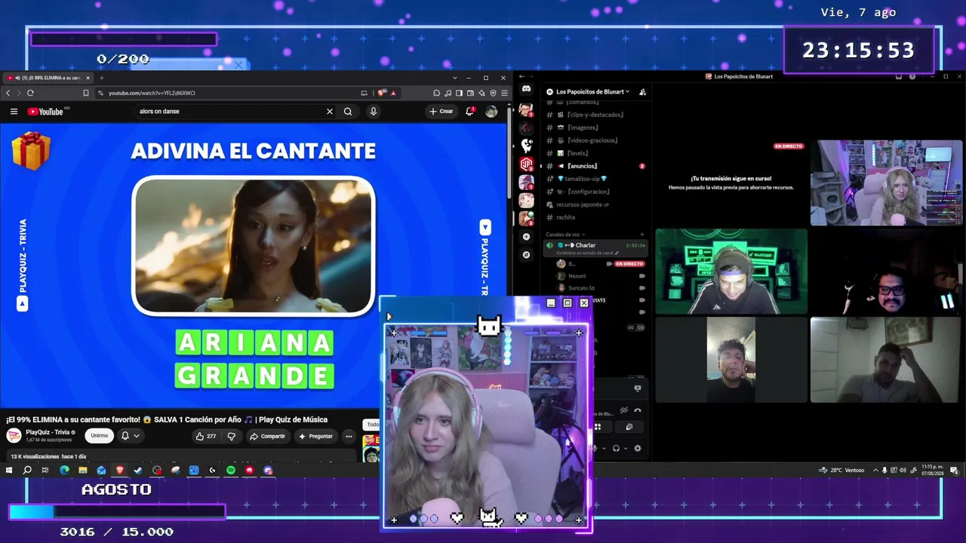Select the Todo filter chip

pos(371,425)
